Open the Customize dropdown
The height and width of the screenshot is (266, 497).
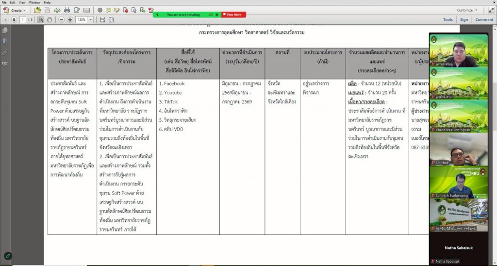[466, 10]
